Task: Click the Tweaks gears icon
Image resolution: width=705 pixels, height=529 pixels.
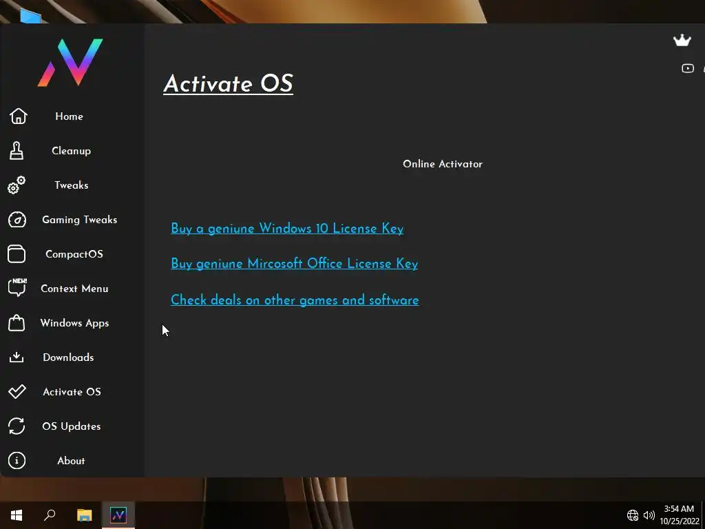Action: (17, 185)
